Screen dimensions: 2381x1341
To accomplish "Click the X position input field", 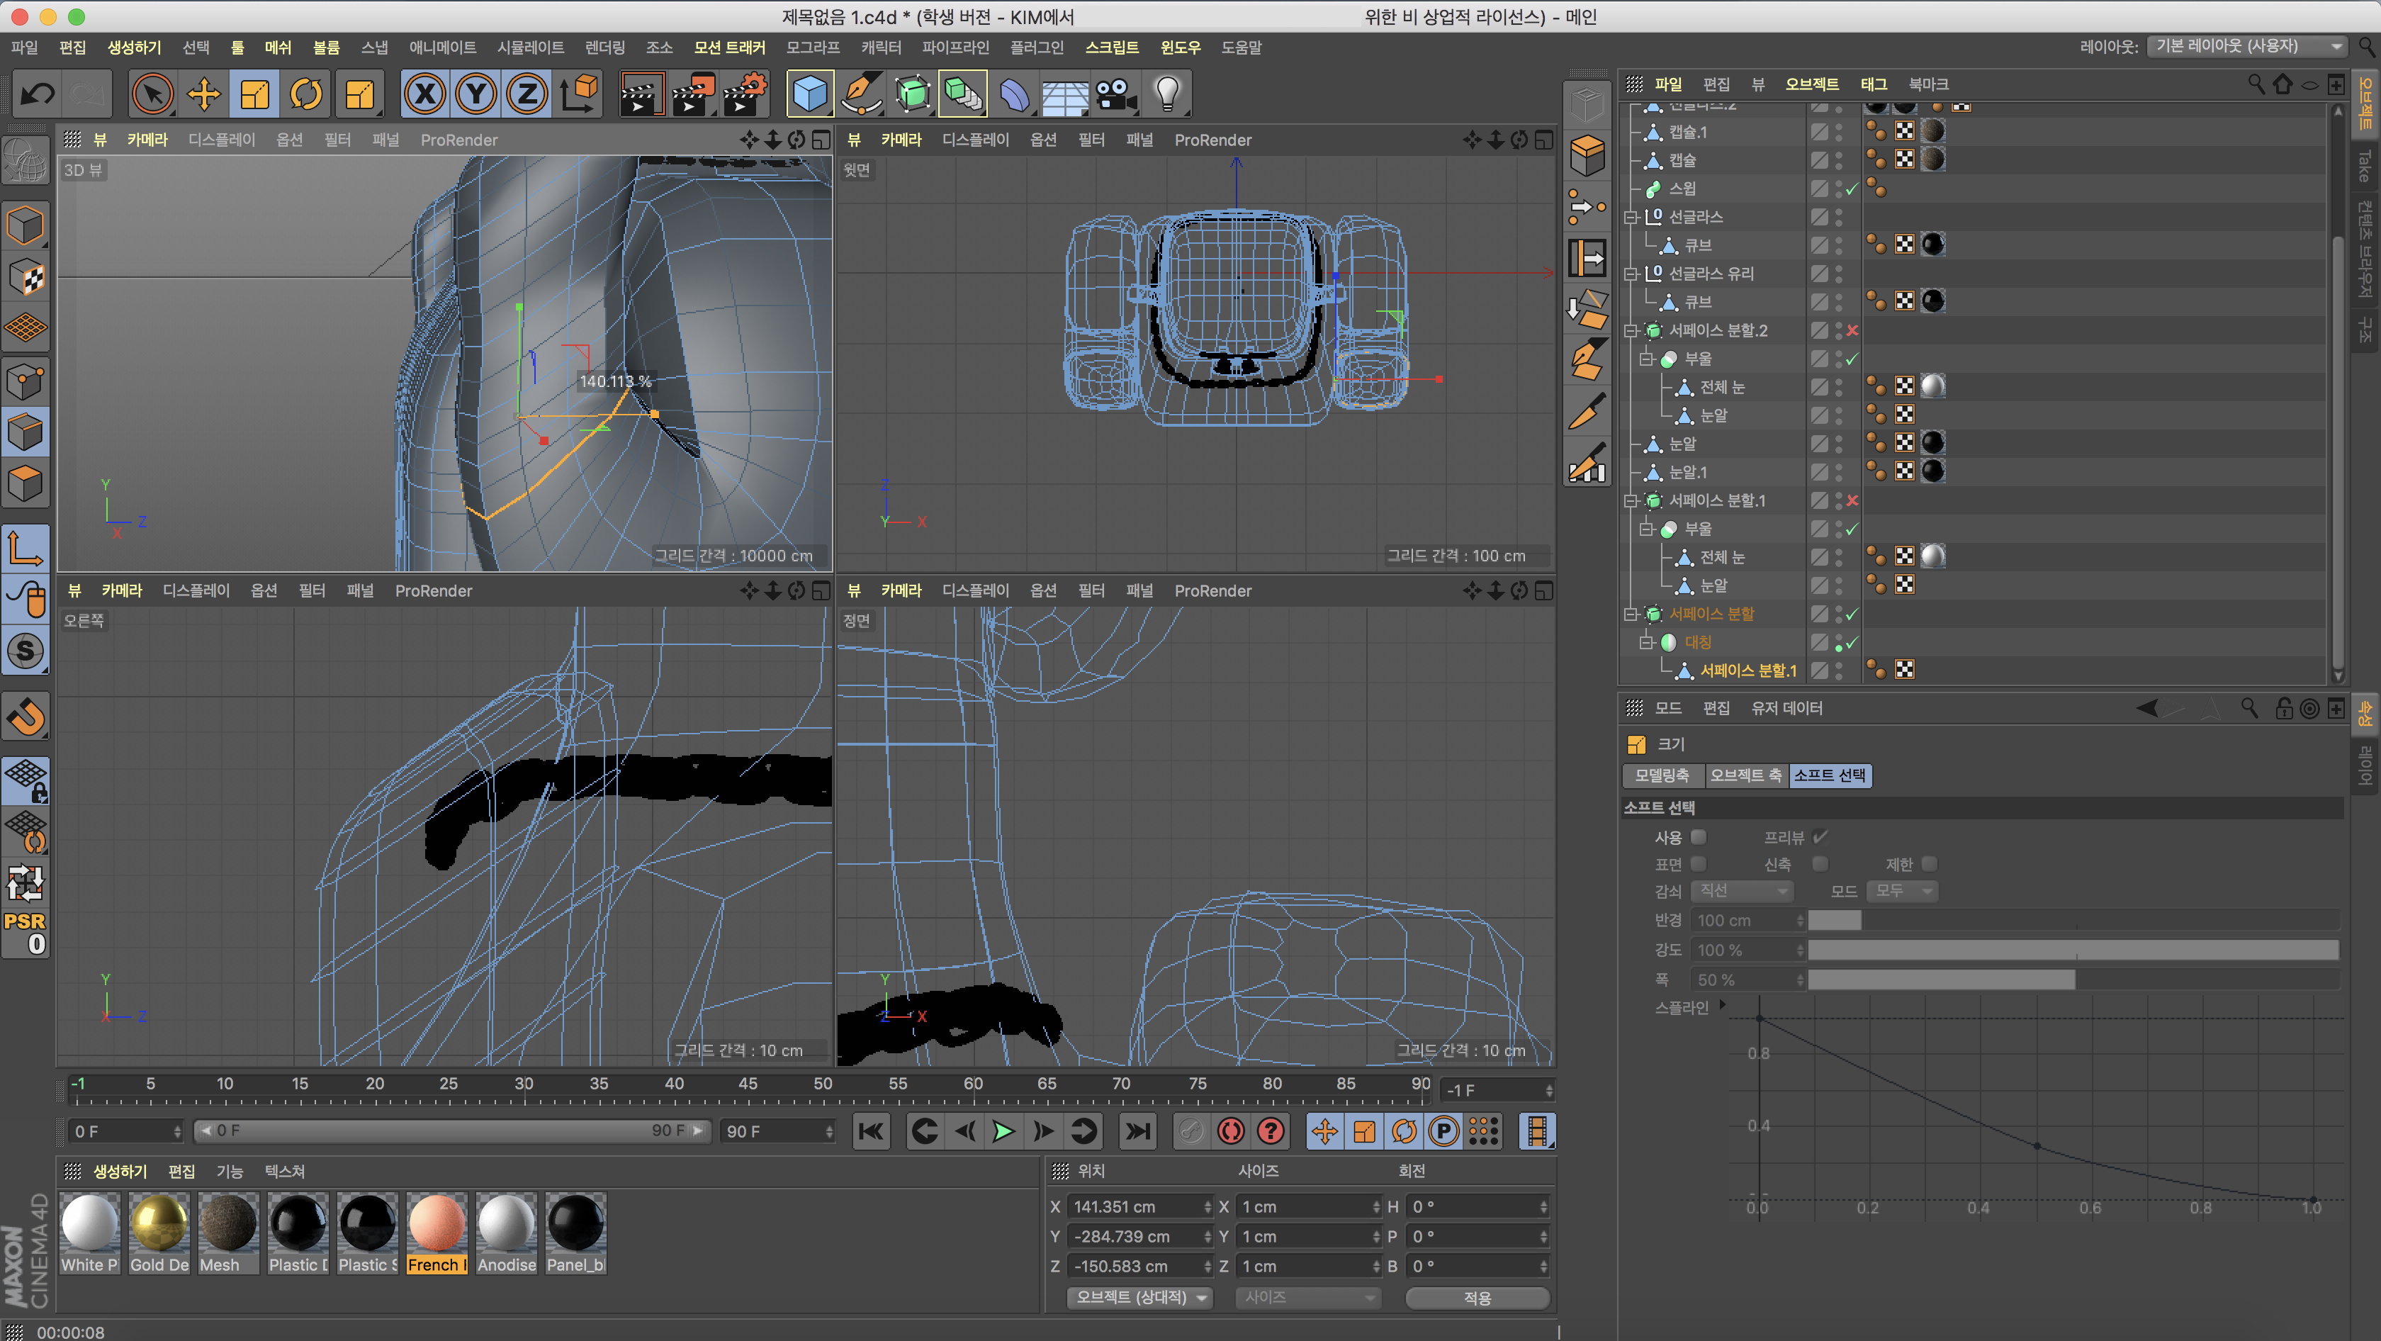I will pos(1139,1207).
